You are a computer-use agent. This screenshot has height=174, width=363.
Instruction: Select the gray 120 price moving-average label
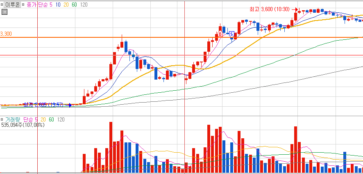tap(84, 5)
